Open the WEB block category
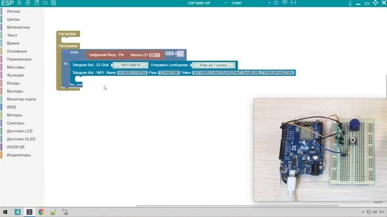This screenshot has width=387, height=217. (11, 107)
